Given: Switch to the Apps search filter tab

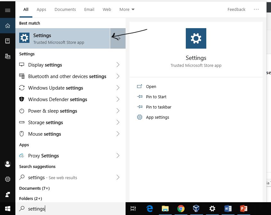Looking at the screenshot, I should coord(41,9).
